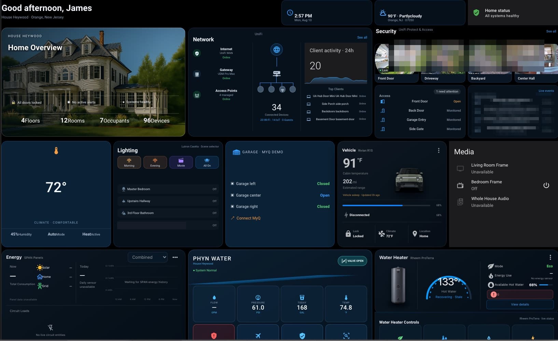Click the Grid tower icon in Energy
The height and width of the screenshot is (341, 558).
[x=40, y=286]
